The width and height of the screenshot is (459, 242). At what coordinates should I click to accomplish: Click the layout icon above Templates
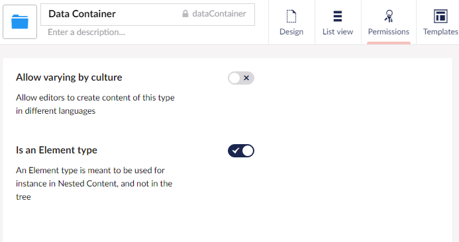click(440, 16)
